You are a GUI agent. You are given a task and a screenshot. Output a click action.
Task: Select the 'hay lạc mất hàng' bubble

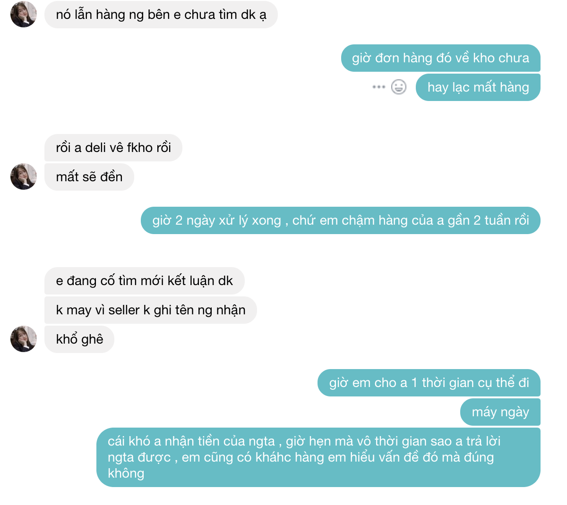coord(478,87)
